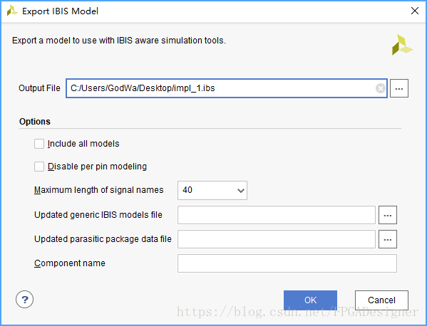Click the Maximum length of signal names label
This screenshot has width=427, height=326.
pyautogui.click(x=98, y=190)
